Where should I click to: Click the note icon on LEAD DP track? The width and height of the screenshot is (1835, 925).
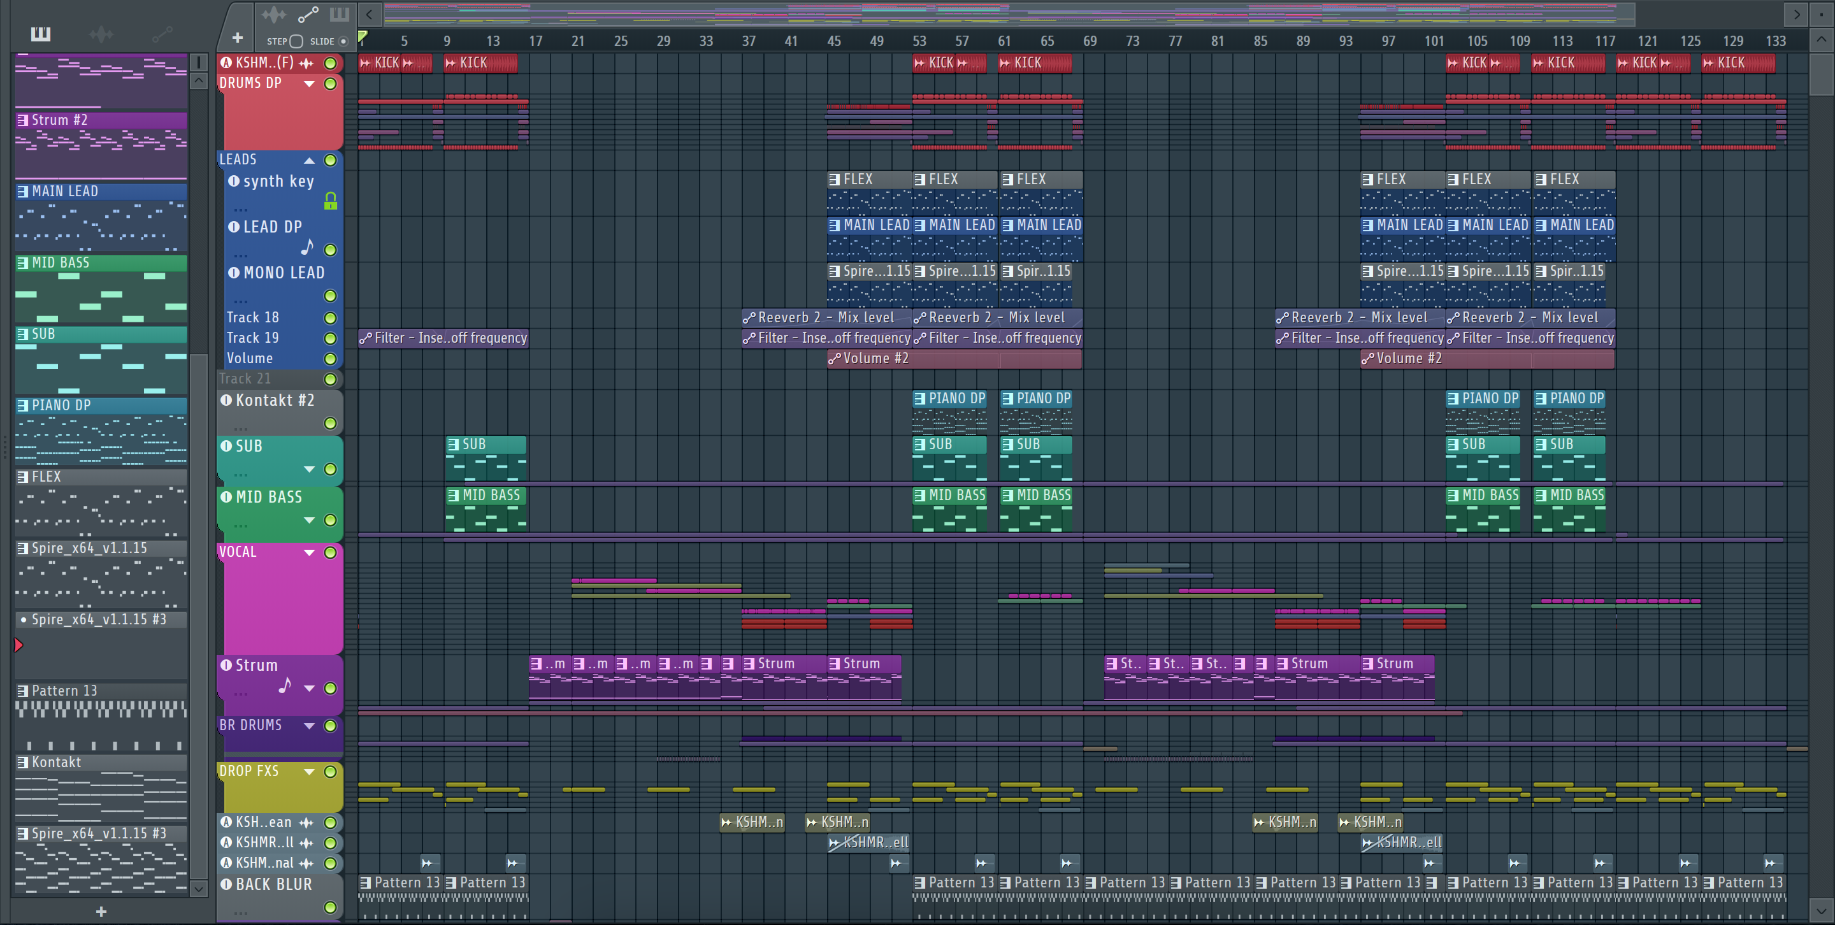[x=307, y=248]
